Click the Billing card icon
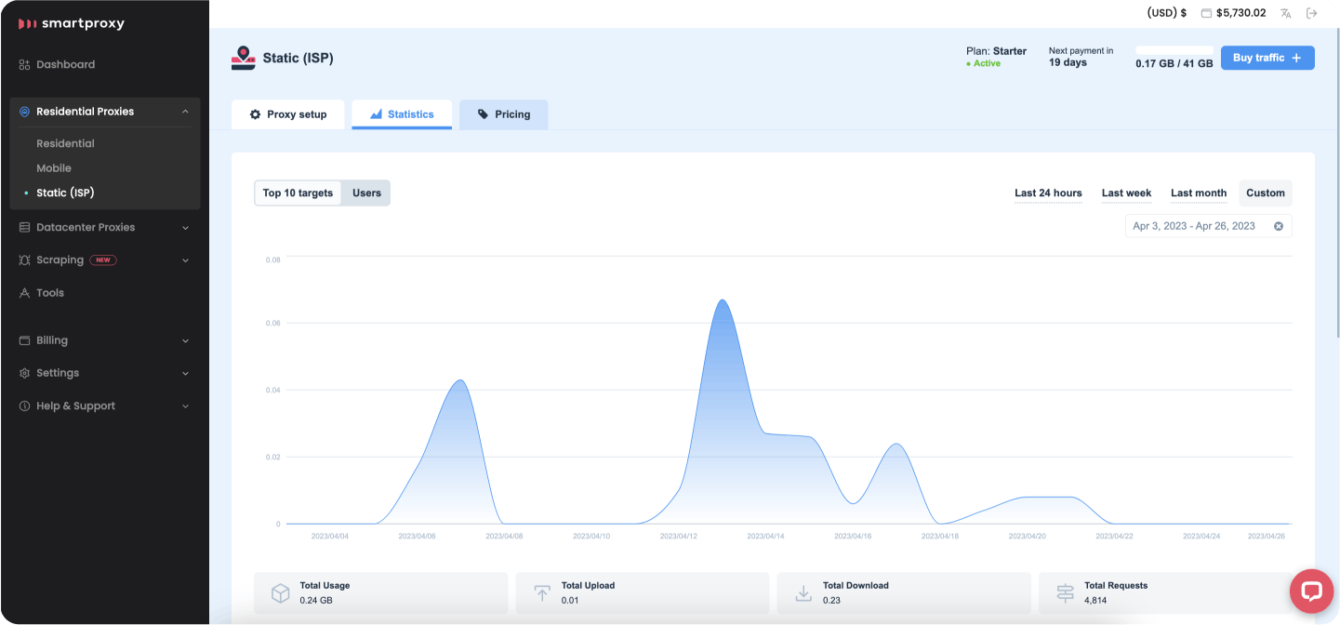 (x=25, y=340)
